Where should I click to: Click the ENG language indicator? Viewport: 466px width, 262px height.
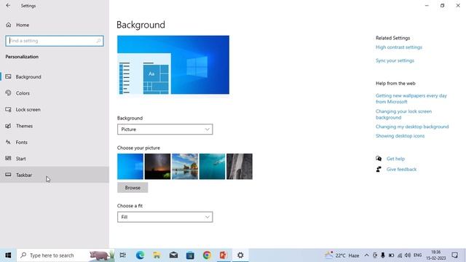[x=417, y=255]
